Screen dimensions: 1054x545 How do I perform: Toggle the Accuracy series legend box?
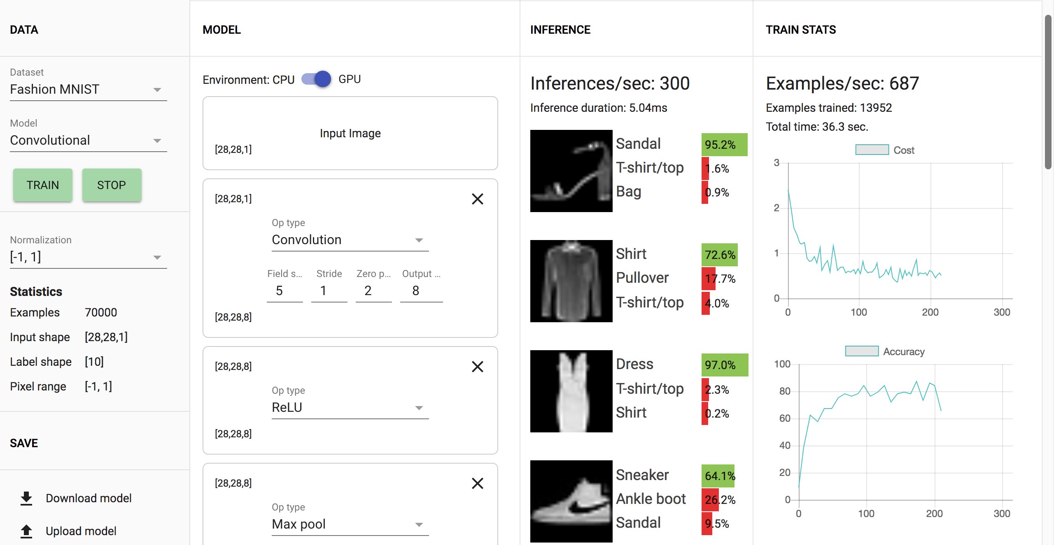(x=862, y=351)
